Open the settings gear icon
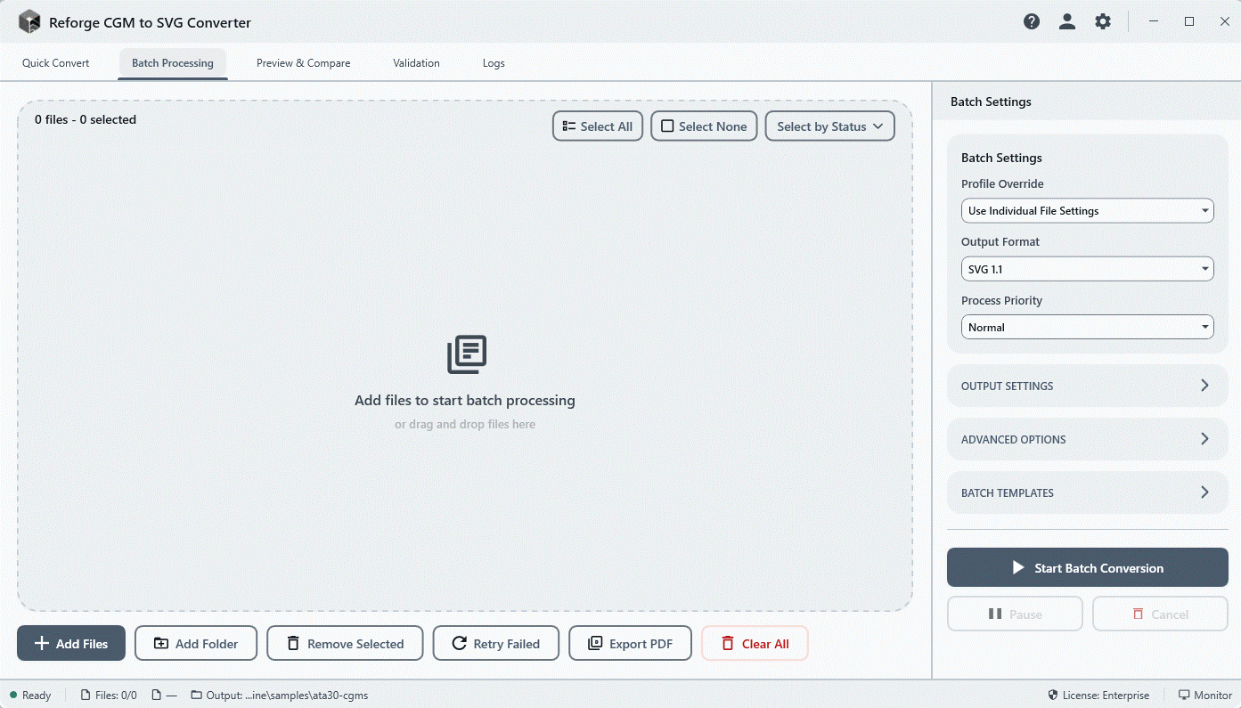Viewport: 1241px width, 708px height. (1102, 20)
